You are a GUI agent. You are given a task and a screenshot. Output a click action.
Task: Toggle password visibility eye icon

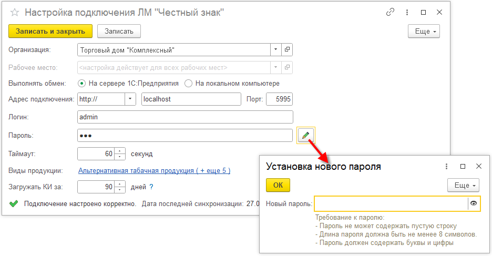coord(474,203)
